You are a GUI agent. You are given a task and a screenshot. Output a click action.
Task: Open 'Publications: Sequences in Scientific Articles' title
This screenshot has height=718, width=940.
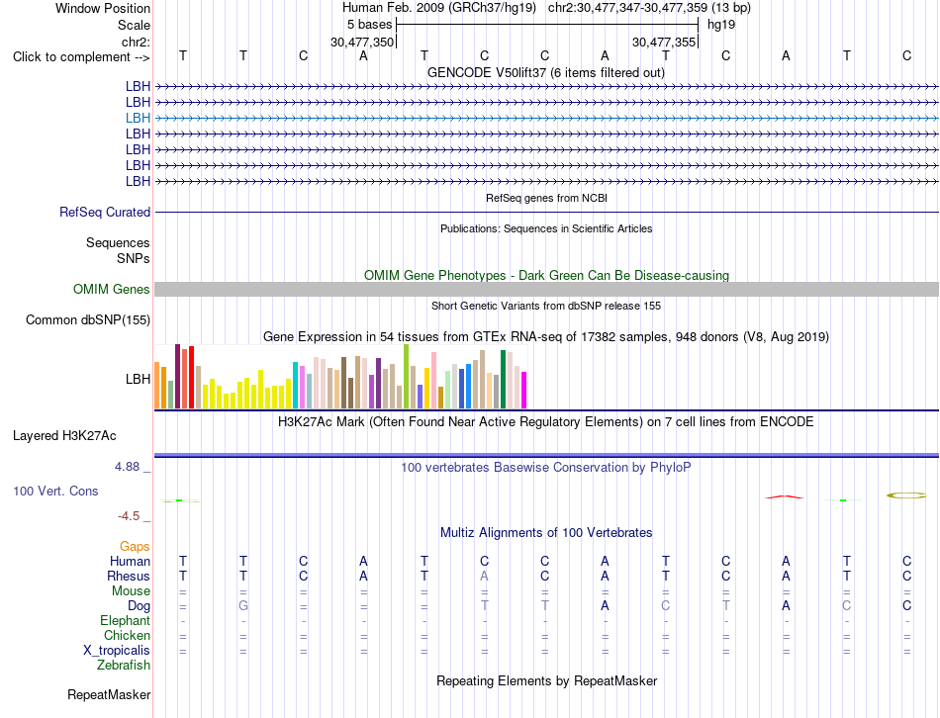click(x=546, y=228)
